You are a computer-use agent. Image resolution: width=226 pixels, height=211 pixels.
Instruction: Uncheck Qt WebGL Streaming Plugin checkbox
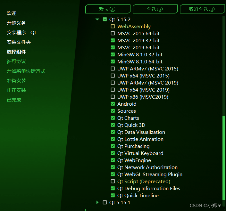(113, 174)
